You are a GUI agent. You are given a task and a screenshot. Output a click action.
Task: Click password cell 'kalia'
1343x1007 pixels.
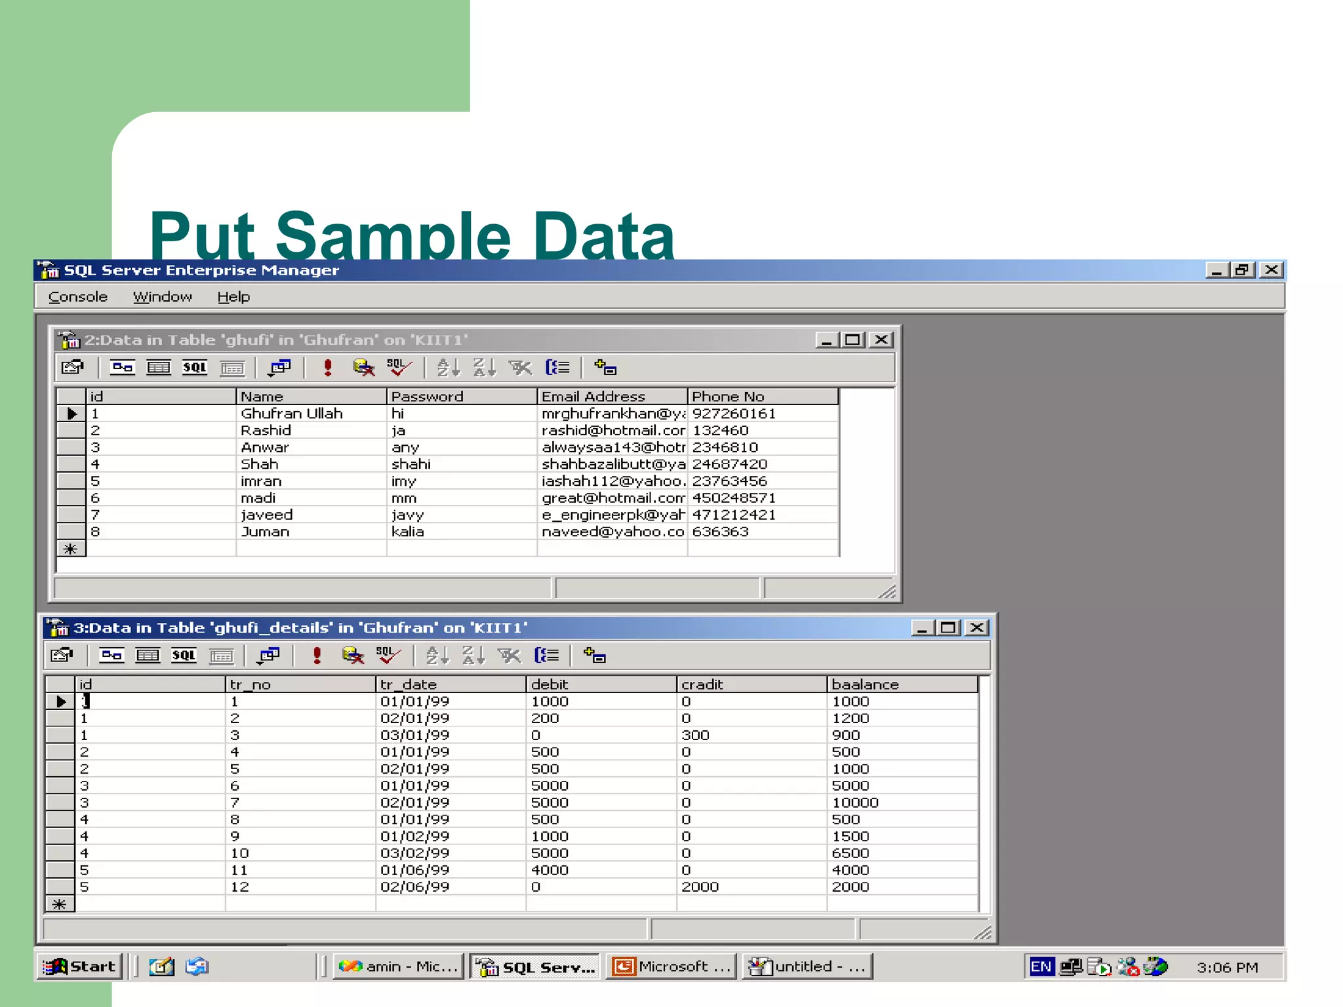[x=462, y=532]
